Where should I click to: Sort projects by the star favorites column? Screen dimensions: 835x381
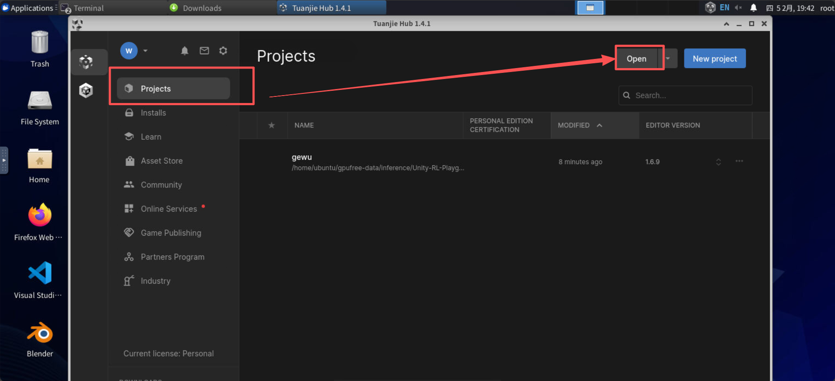point(271,125)
